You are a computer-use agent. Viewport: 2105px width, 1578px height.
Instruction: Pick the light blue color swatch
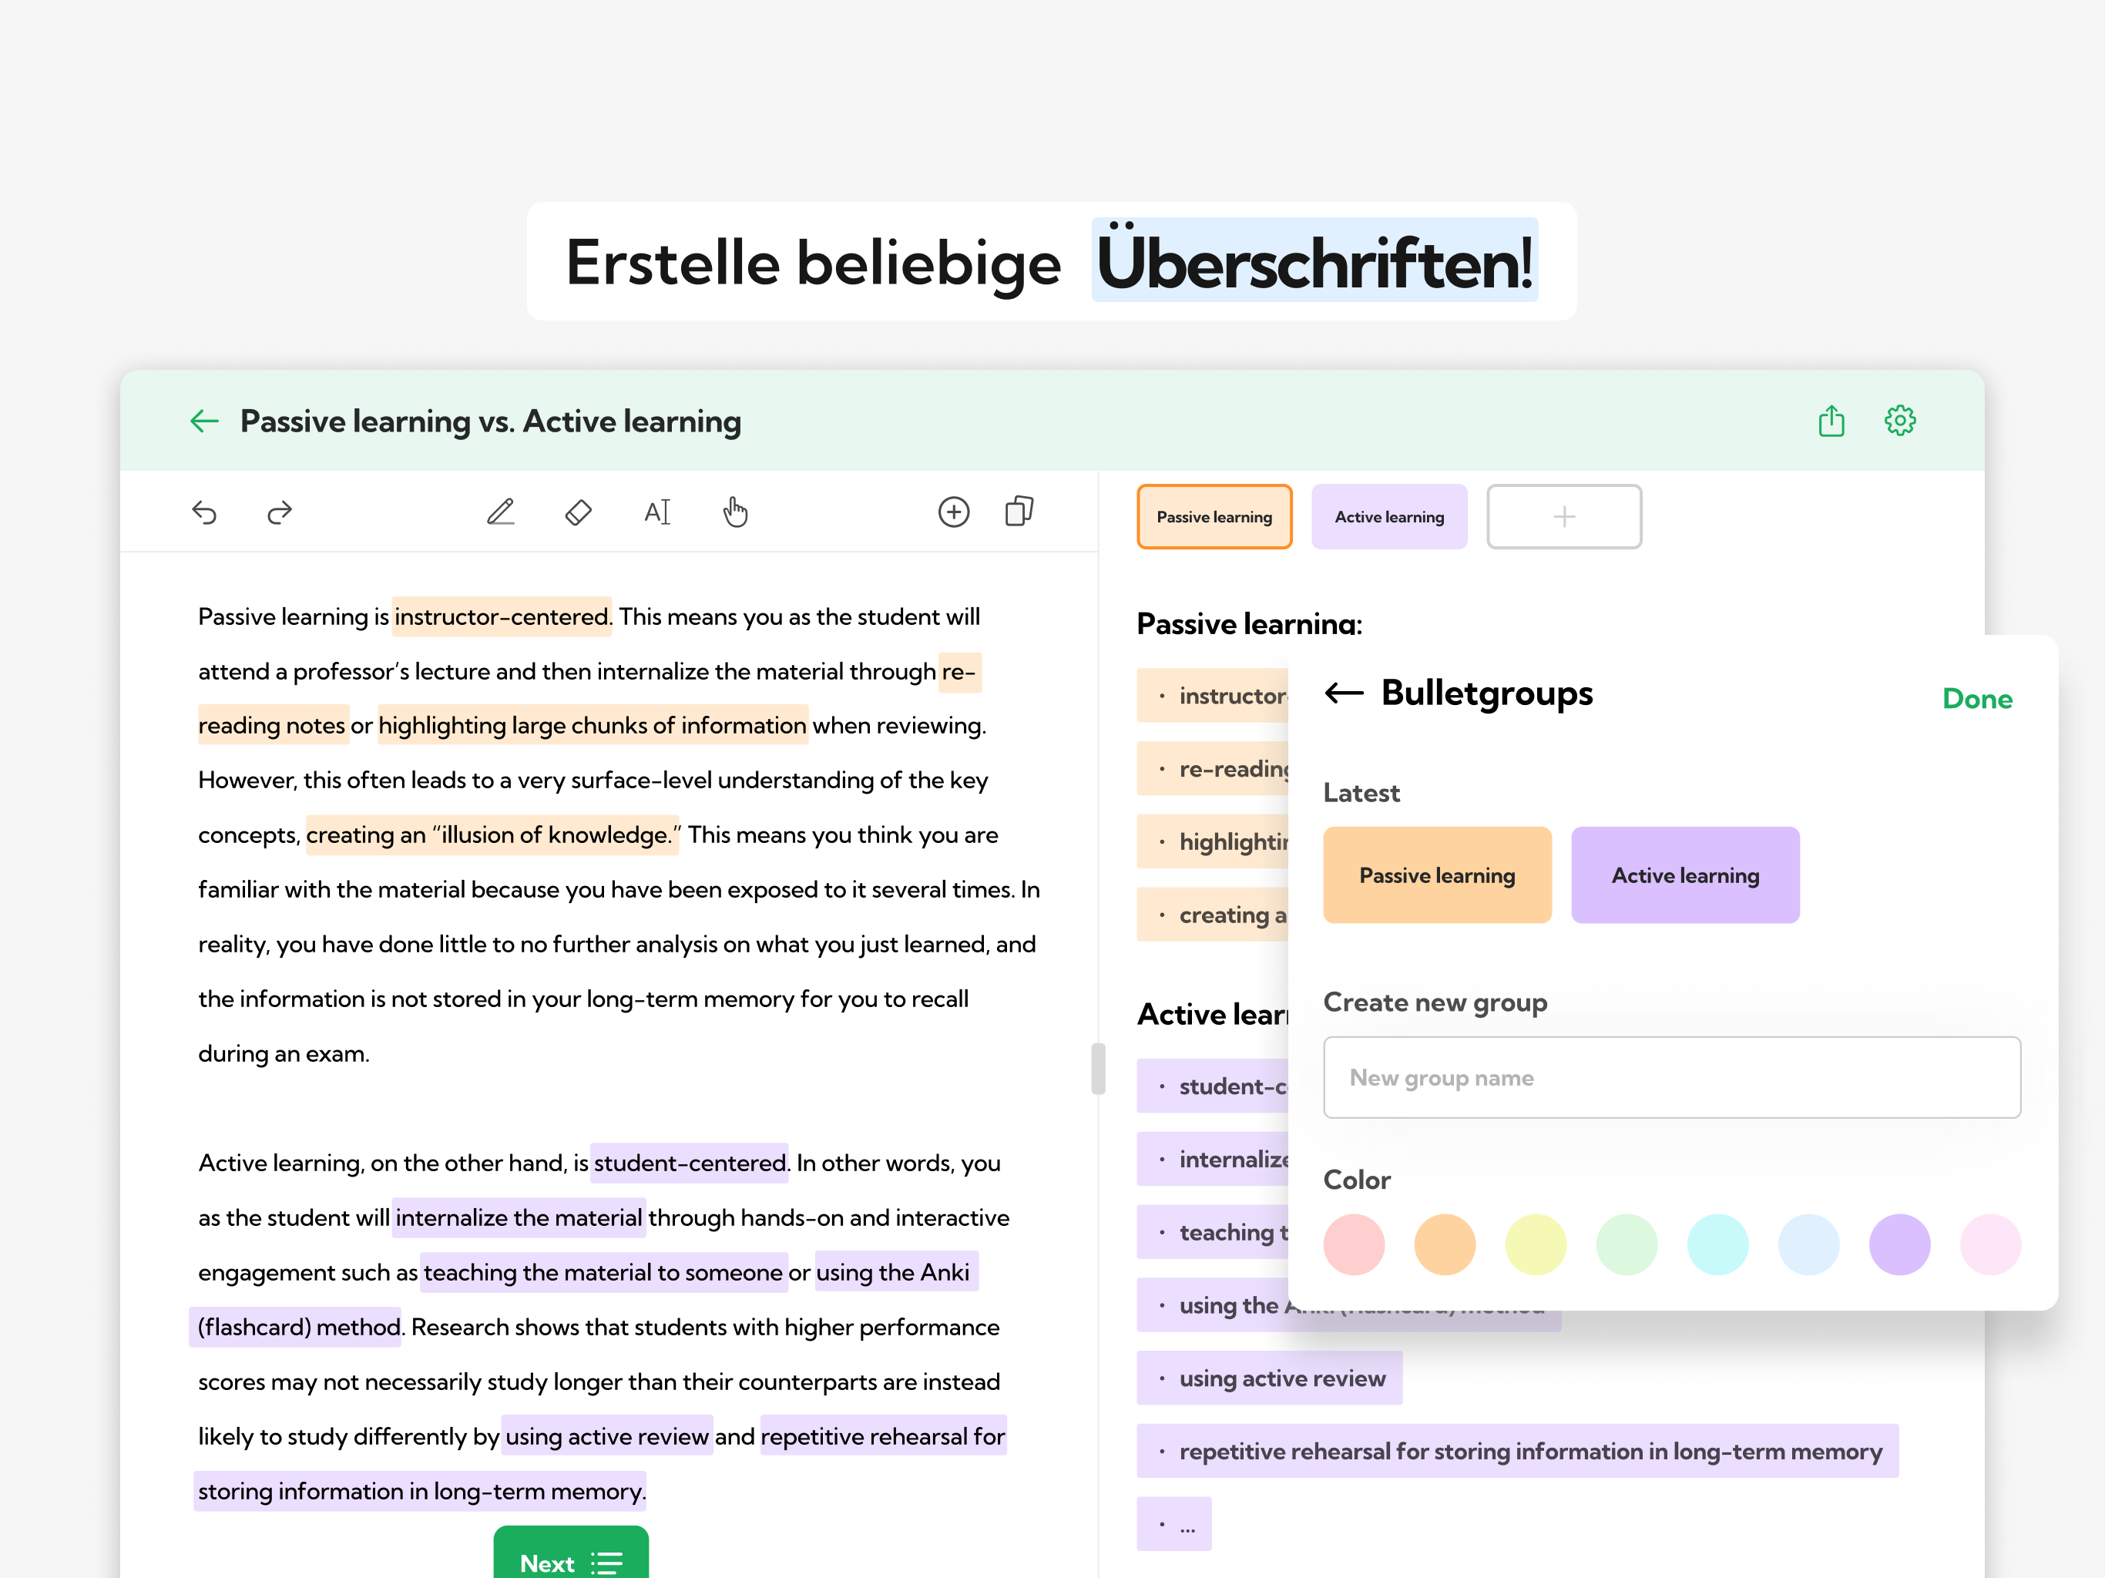pos(1808,1244)
